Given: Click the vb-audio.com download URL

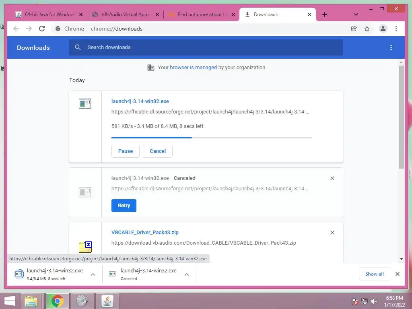Looking at the screenshot, I should [204, 243].
